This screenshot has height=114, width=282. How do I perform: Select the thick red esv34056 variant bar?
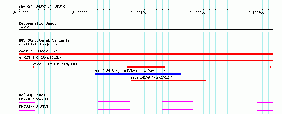tap(146, 54)
